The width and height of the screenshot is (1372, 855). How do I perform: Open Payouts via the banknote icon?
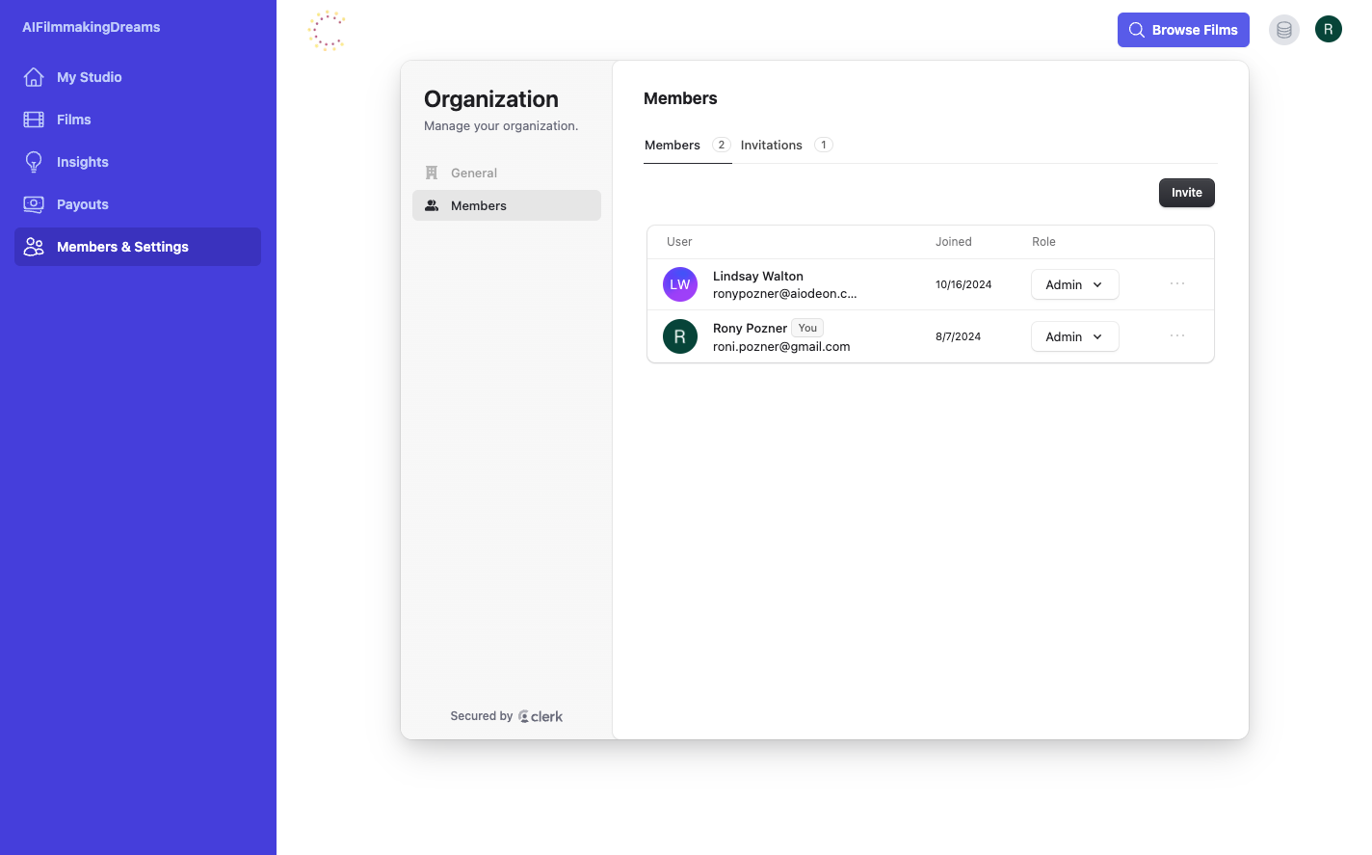(x=34, y=204)
